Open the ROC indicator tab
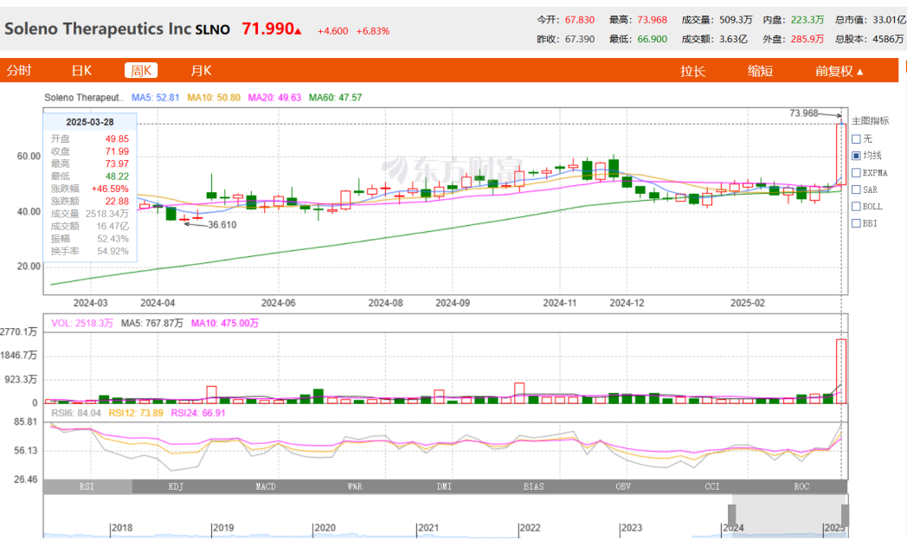The height and width of the screenshot is (540, 907). (801, 487)
